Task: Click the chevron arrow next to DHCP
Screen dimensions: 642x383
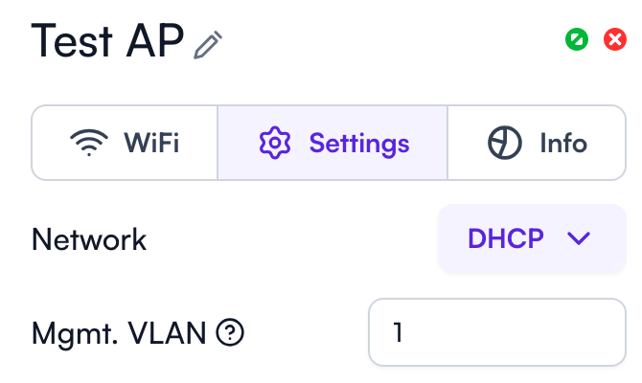Action: tap(579, 238)
